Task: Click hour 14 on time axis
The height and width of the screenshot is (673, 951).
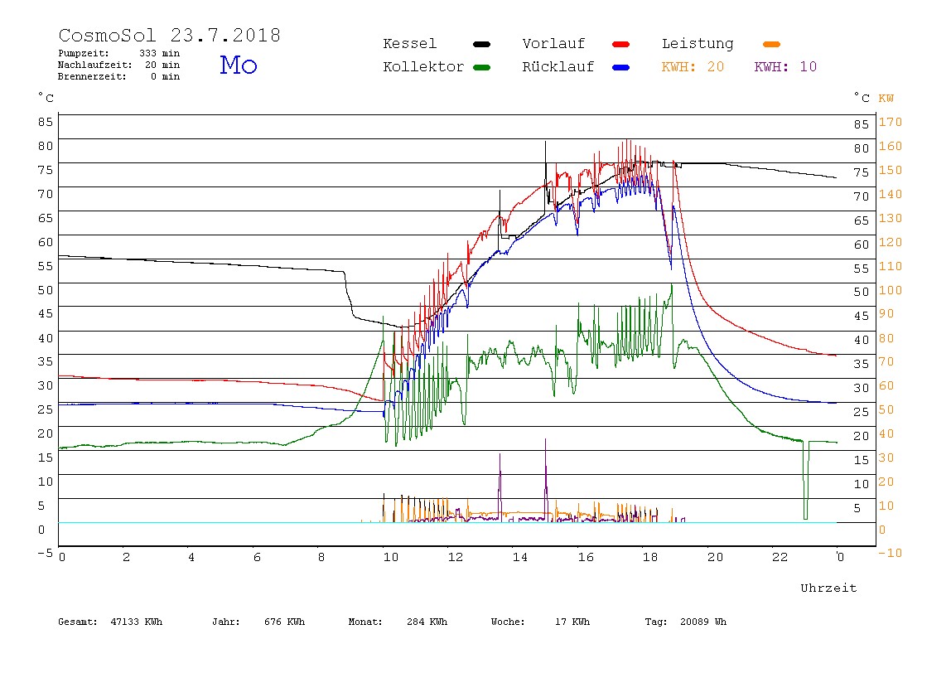Action: (x=520, y=557)
